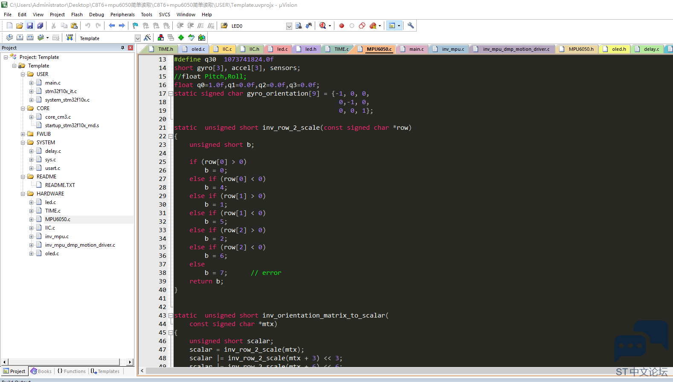Switch to the inv_mpu_dmp_motion_driver.c tab
The image size is (673, 382).
[x=512, y=49]
